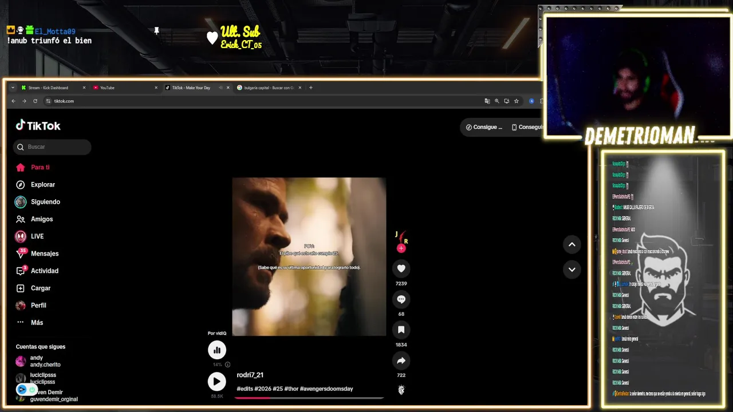733x412 pixels.
Task: Open the blue extension icon in the toolbar
Action: (531, 101)
